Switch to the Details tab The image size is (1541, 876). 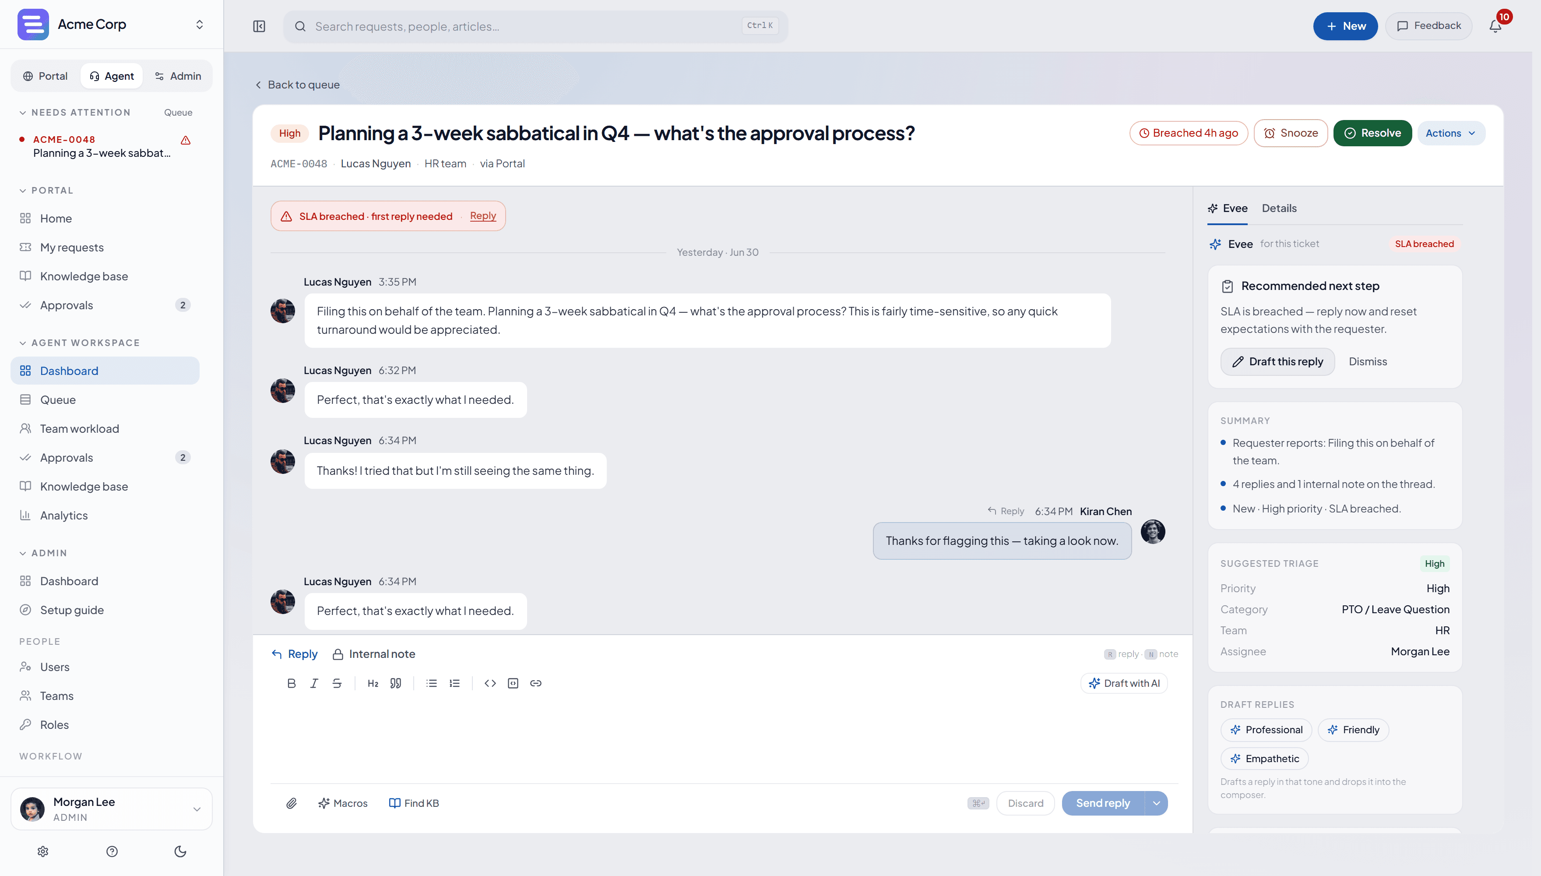coord(1279,208)
